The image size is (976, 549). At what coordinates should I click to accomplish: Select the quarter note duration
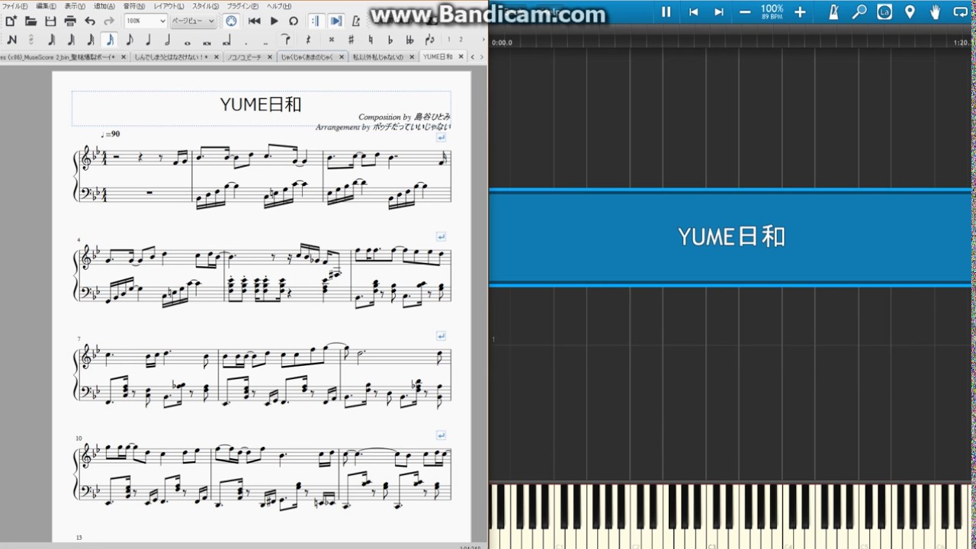149,40
